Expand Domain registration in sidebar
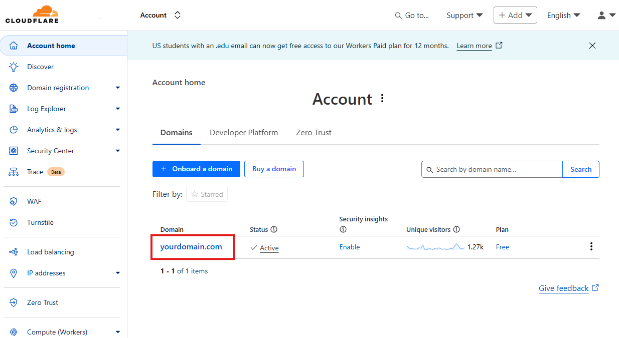 tap(63, 88)
